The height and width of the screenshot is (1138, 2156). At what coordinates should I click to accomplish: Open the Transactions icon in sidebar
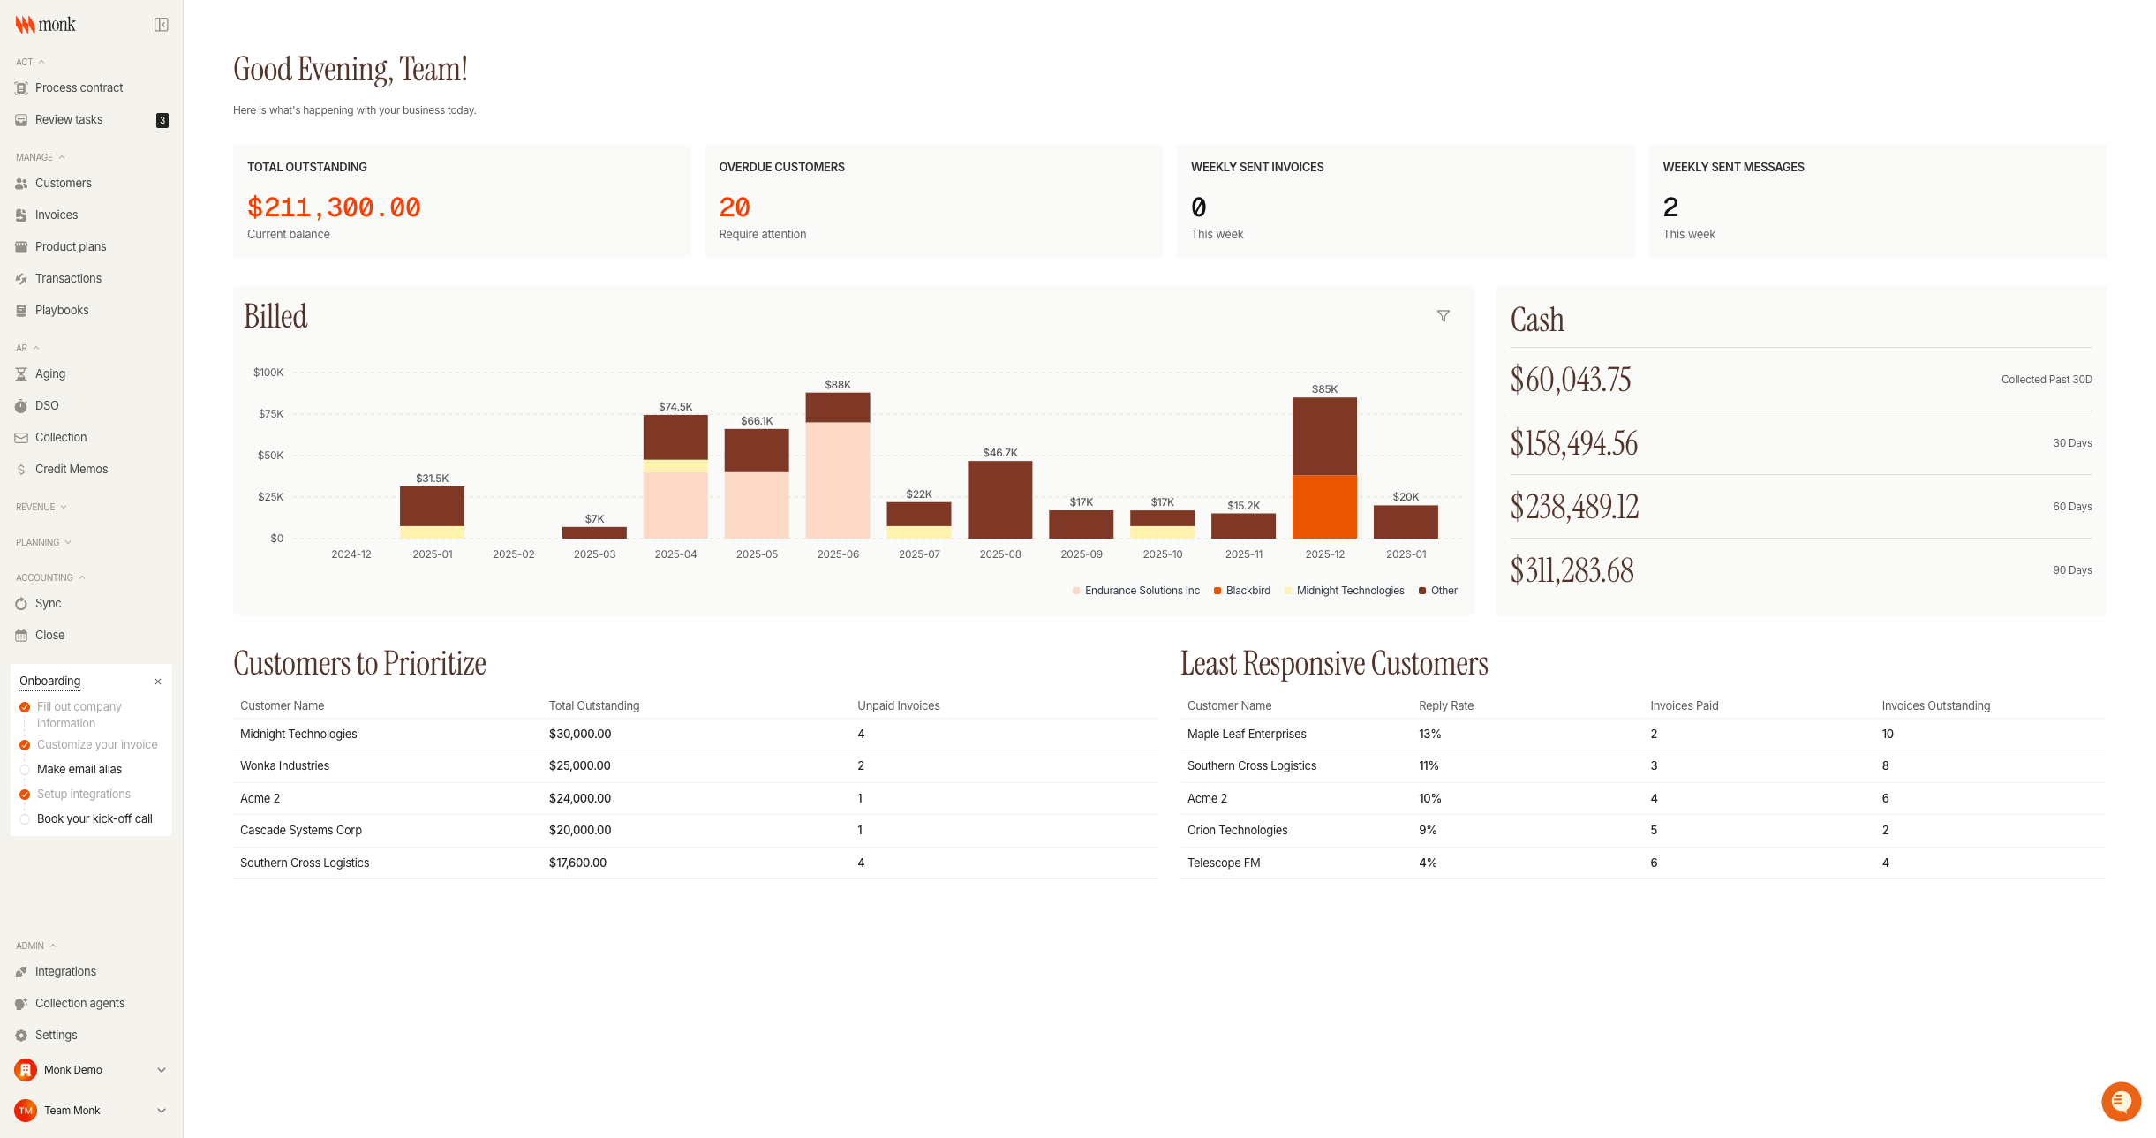[x=21, y=278]
